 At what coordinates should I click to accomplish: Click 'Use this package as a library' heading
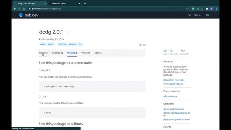point(61,124)
